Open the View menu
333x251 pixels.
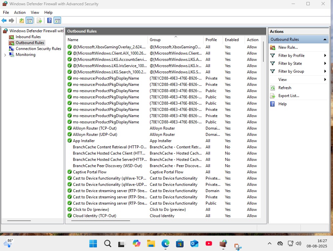pos(35,13)
